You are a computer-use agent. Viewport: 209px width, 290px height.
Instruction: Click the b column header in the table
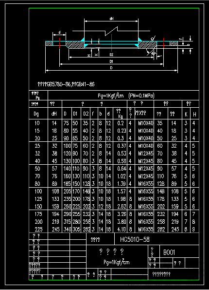pos(100,114)
